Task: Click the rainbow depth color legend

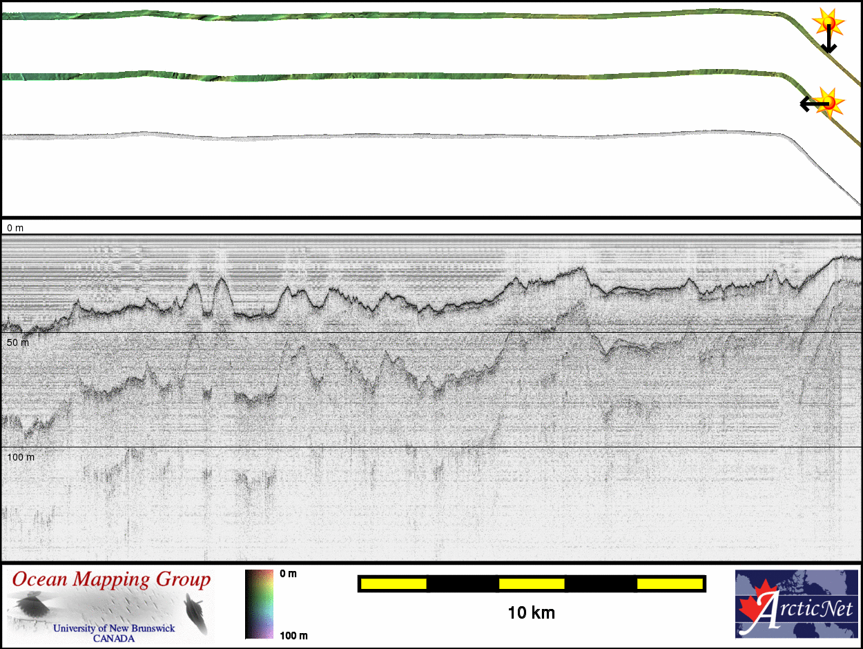Action: [x=259, y=604]
